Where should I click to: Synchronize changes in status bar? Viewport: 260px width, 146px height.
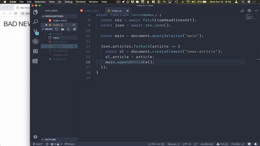47,144
